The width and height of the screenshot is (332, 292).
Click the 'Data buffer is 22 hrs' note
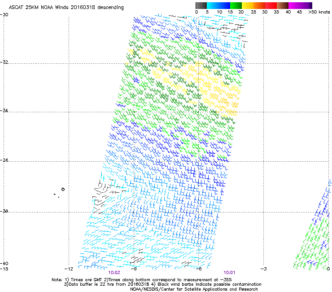tap(162, 284)
